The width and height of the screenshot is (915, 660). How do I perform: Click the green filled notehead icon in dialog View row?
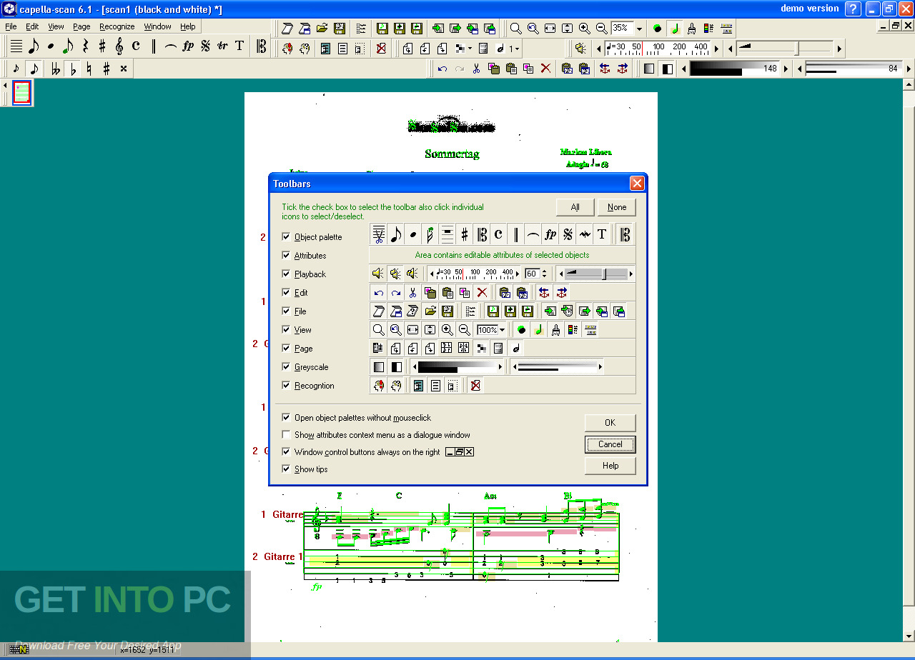[x=521, y=329]
